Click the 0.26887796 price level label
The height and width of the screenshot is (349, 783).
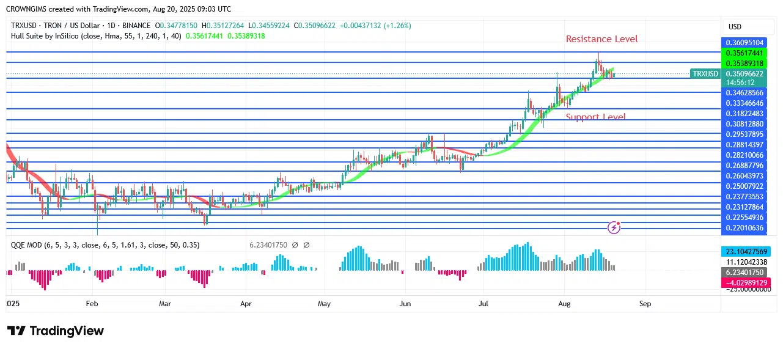(744, 166)
